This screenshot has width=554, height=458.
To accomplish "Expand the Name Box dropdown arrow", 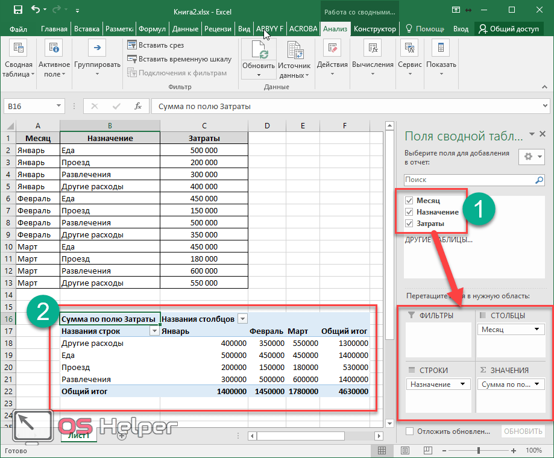I will (x=58, y=106).
